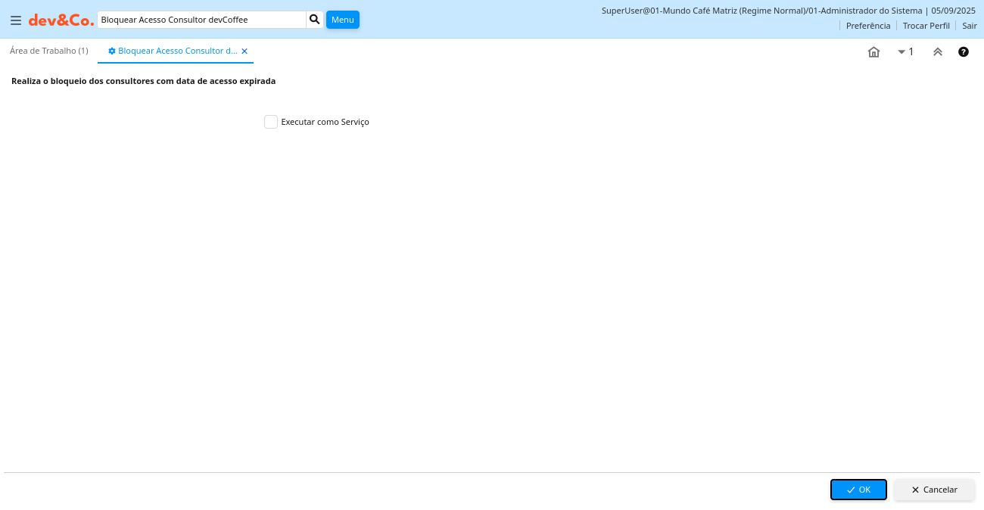Close the Bloquear Acesso Consultor tab
Viewport: 984px width, 510px height.
coord(244,51)
